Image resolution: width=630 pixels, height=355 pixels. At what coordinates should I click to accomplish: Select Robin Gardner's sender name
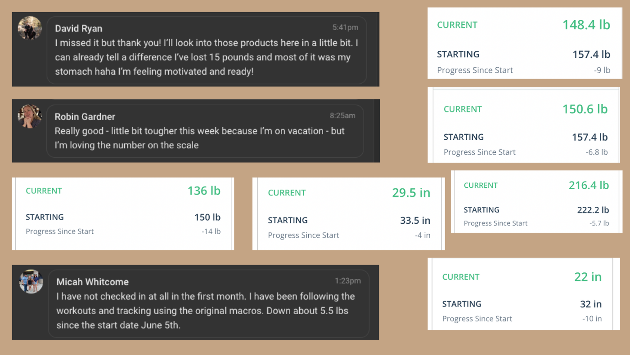click(85, 116)
